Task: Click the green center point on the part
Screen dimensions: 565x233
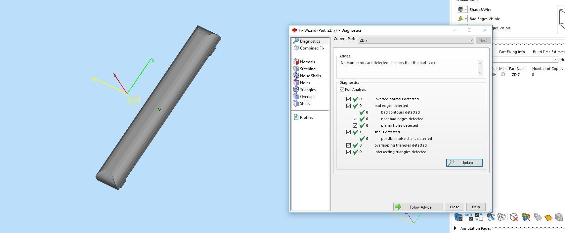Action: [x=159, y=109]
